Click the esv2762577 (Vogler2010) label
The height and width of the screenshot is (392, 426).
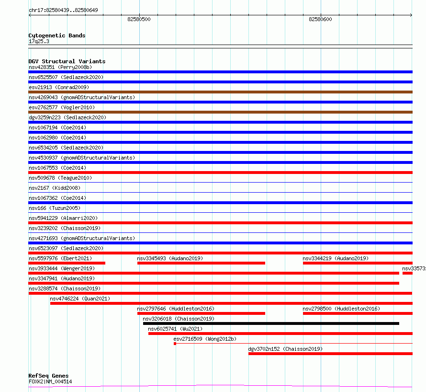(x=62, y=107)
